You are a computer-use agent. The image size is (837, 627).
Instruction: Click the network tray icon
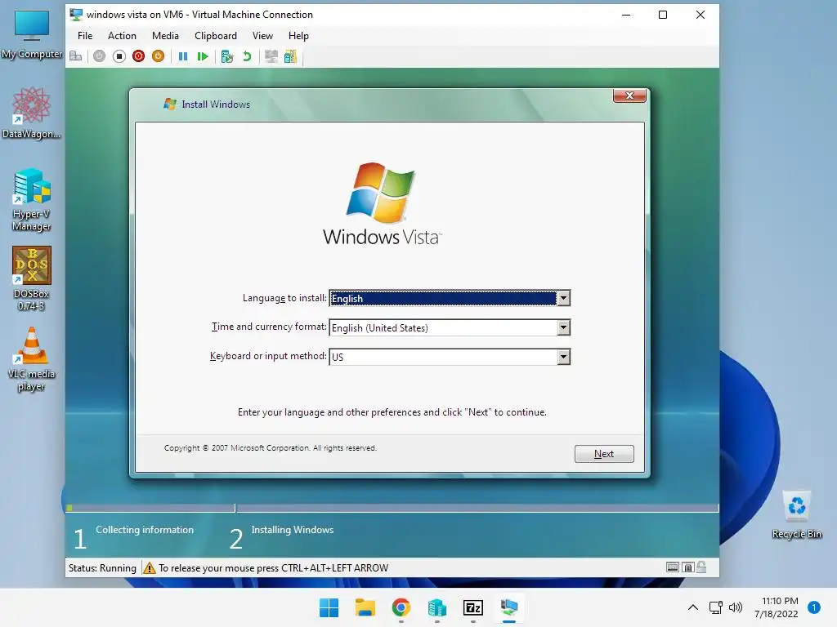(715, 607)
